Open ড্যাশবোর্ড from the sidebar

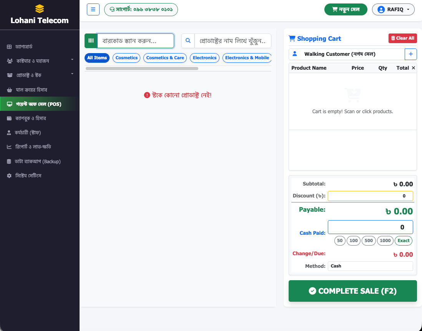(40, 47)
